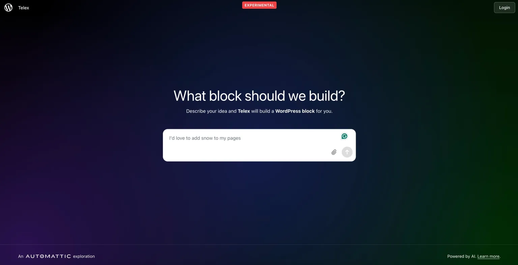
Task: Open the Login button
Action: pyautogui.click(x=505, y=7)
